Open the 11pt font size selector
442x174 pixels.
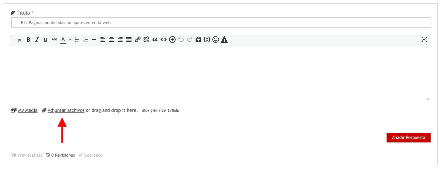click(x=18, y=40)
